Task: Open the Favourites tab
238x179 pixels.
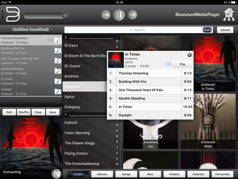Action: point(222,174)
